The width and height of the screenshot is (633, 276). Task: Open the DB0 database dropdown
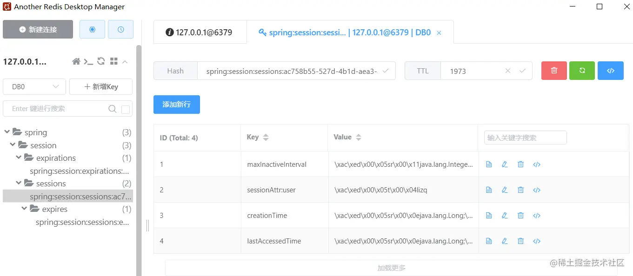point(34,86)
